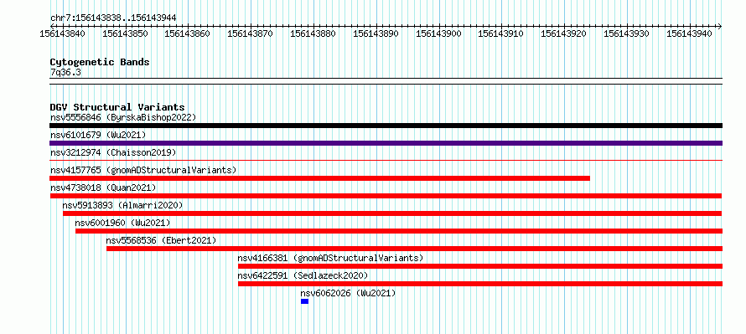Image resolution: width=746 pixels, height=334 pixels.
Task: Click ruler position 156143860
Action: click(x=188, y=33)
